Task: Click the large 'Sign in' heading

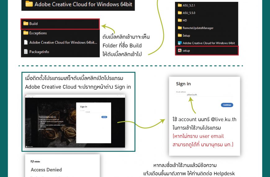Action: pyautogui.click(x=183, y=84)
